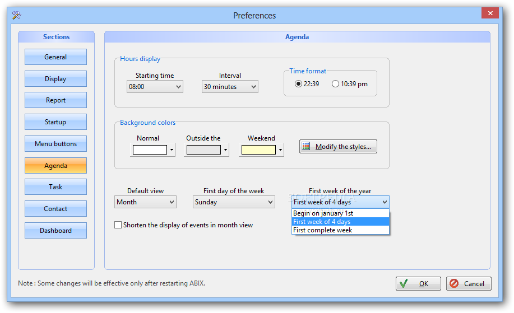Viewport: 514px width, 313px height.
Task: Choose Begin on january 1st option
Action: pyautogui.click(x=340, y=213)
